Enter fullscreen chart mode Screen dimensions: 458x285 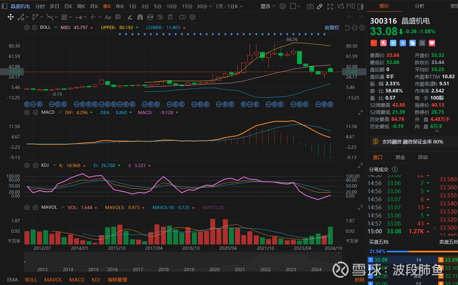[x=330, y=6]
